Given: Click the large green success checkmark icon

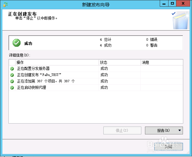Looking at the screenshot, I should (17, 43).
